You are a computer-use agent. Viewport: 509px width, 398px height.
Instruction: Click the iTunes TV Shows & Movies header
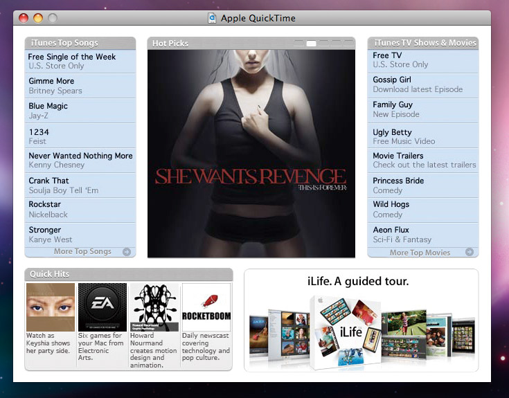pos(423,43)
